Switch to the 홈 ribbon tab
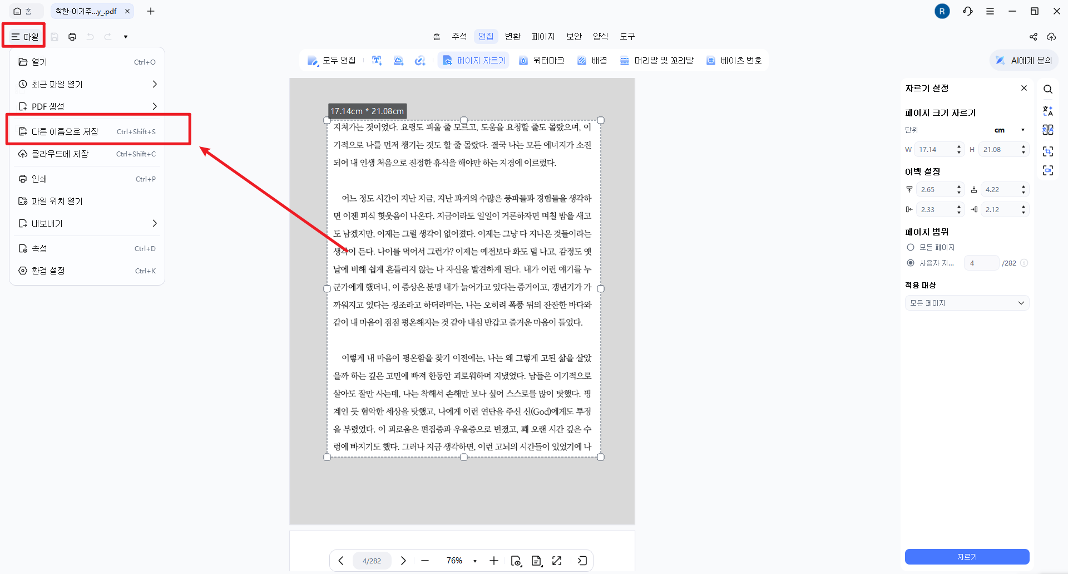 tap(437, 36)
